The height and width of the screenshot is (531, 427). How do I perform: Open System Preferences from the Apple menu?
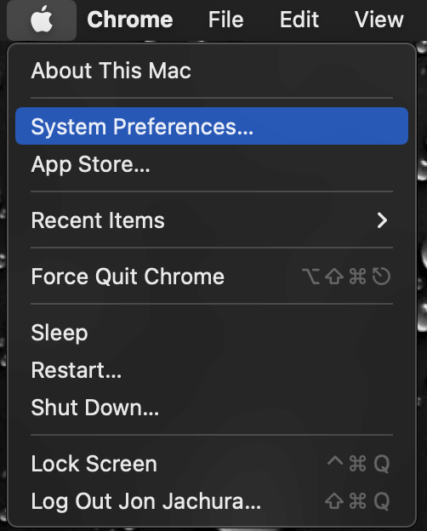(x=212, y=126)
